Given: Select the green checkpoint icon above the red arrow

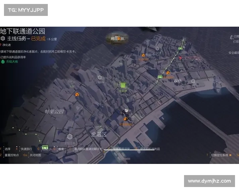Looking at the screenshot, I should (180, 49).
